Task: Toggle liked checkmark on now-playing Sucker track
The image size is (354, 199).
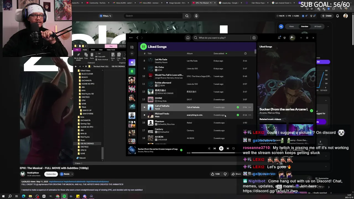Action: [x=181, y=150]
